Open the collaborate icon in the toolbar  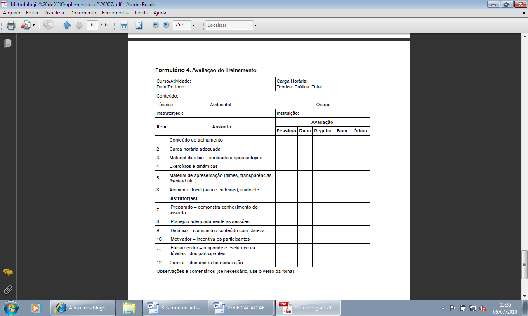tap(26, 25)
